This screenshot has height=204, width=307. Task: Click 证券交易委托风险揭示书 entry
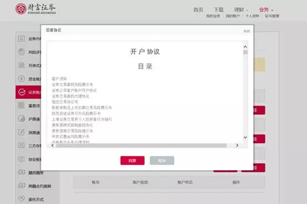click(x=72, y=85)
